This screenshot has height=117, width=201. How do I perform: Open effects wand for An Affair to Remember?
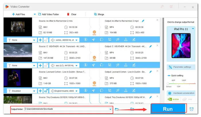118,40
